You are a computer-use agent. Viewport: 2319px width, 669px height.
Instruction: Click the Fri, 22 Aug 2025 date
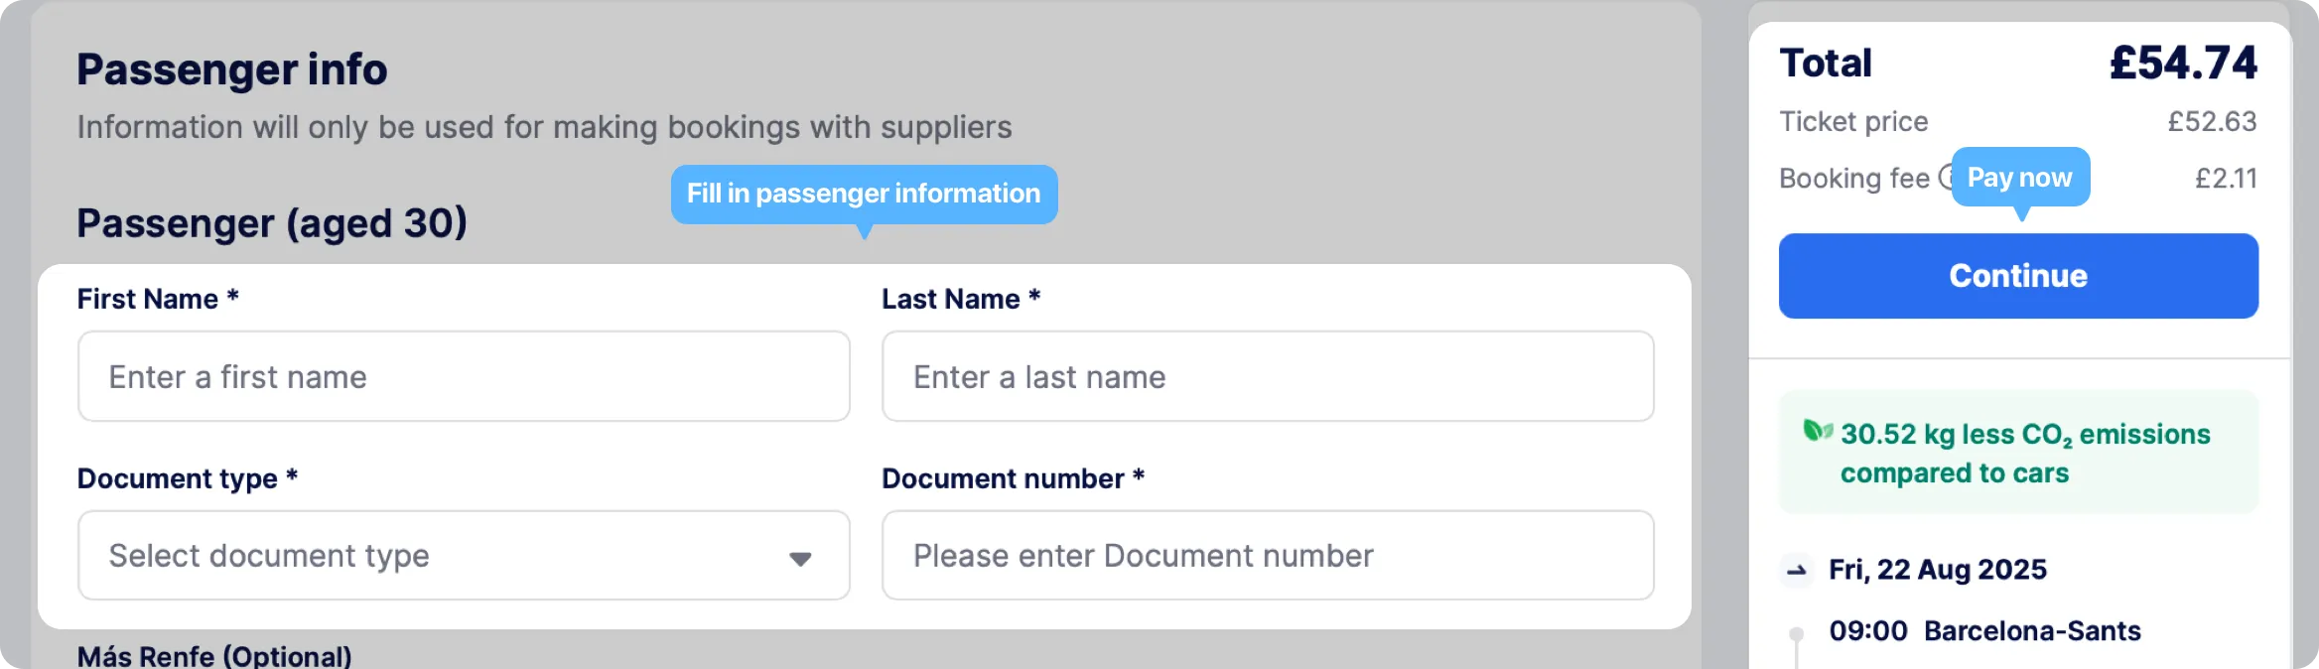pyautogui.click(x=1938, y=570)
